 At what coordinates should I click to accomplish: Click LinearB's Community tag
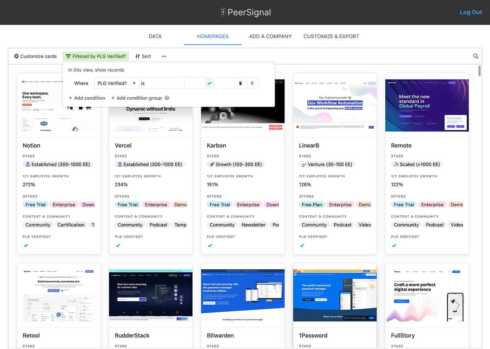click(x=314, y=225)
